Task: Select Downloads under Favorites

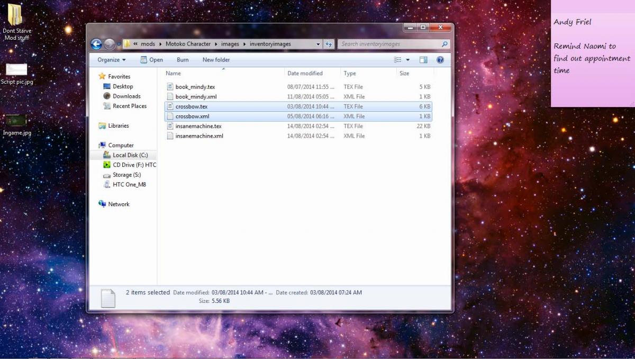Action: point(126,96)
